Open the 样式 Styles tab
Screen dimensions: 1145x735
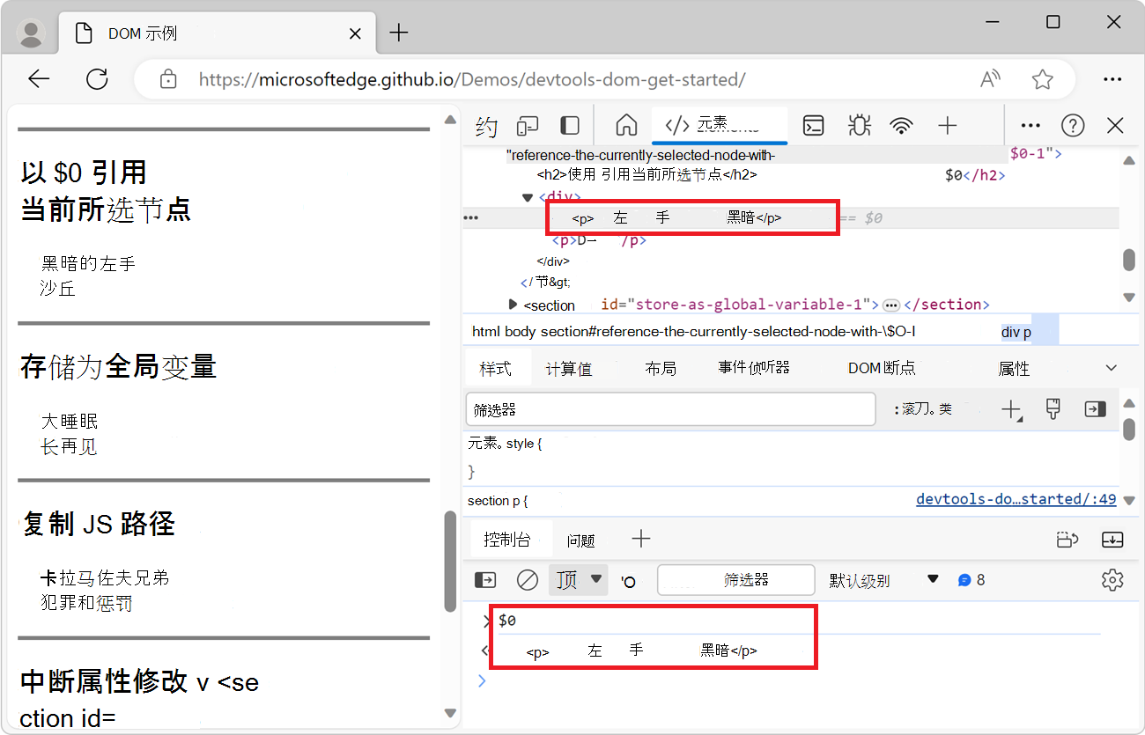click(x=496, y=368)
